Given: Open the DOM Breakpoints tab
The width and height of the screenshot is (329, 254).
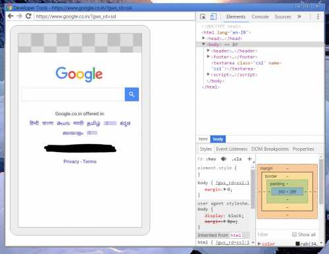Looking at the screenshot, I should pos(270,149).
